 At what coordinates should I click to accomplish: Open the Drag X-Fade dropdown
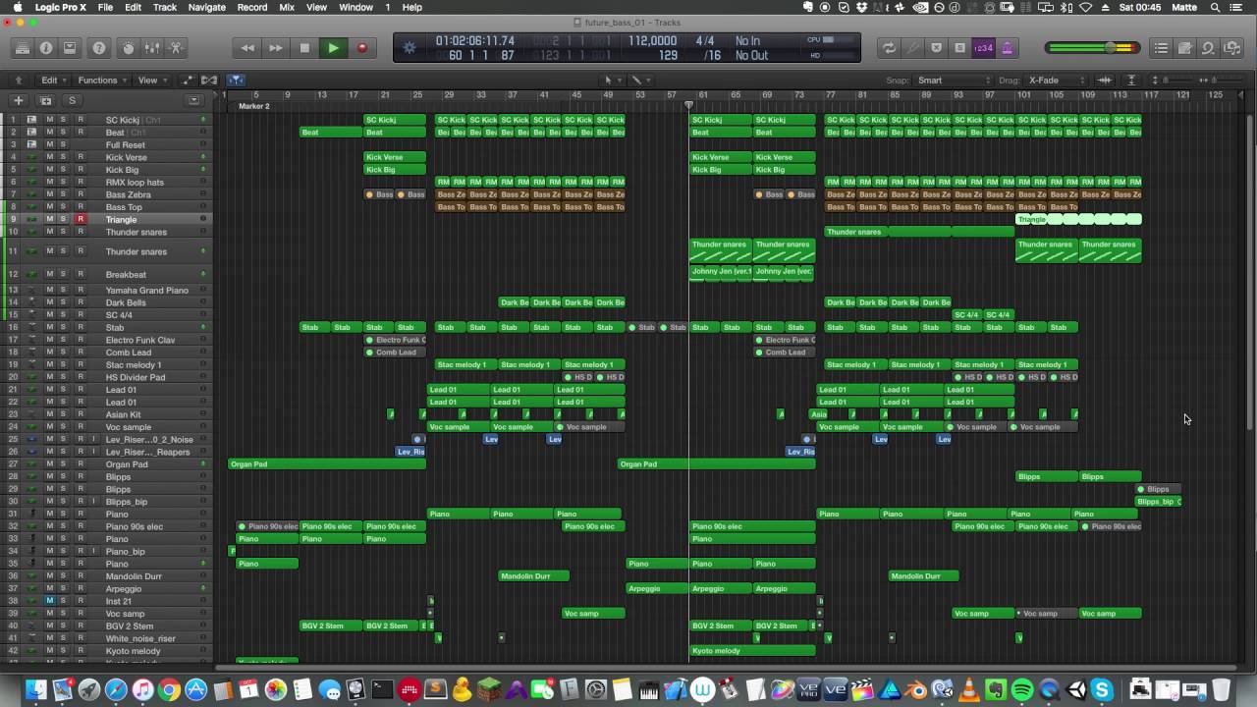1056,80
